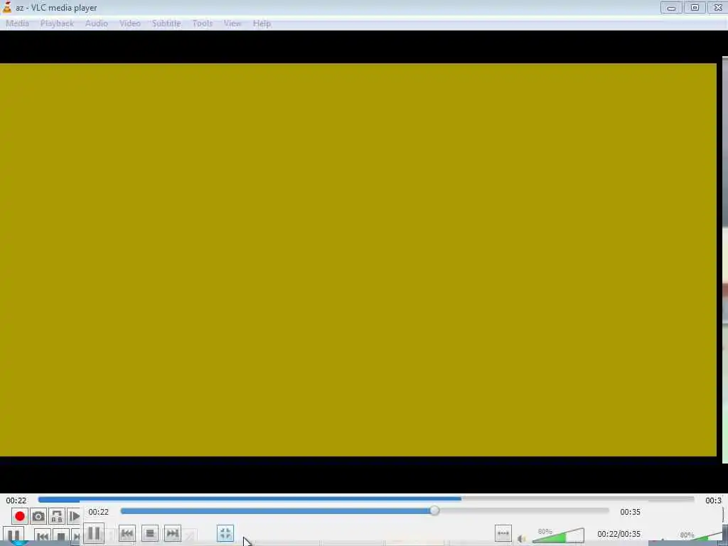Screen dimensions: 728x546
Task: Skip to next media in inner controls
Action: [172, 533]
